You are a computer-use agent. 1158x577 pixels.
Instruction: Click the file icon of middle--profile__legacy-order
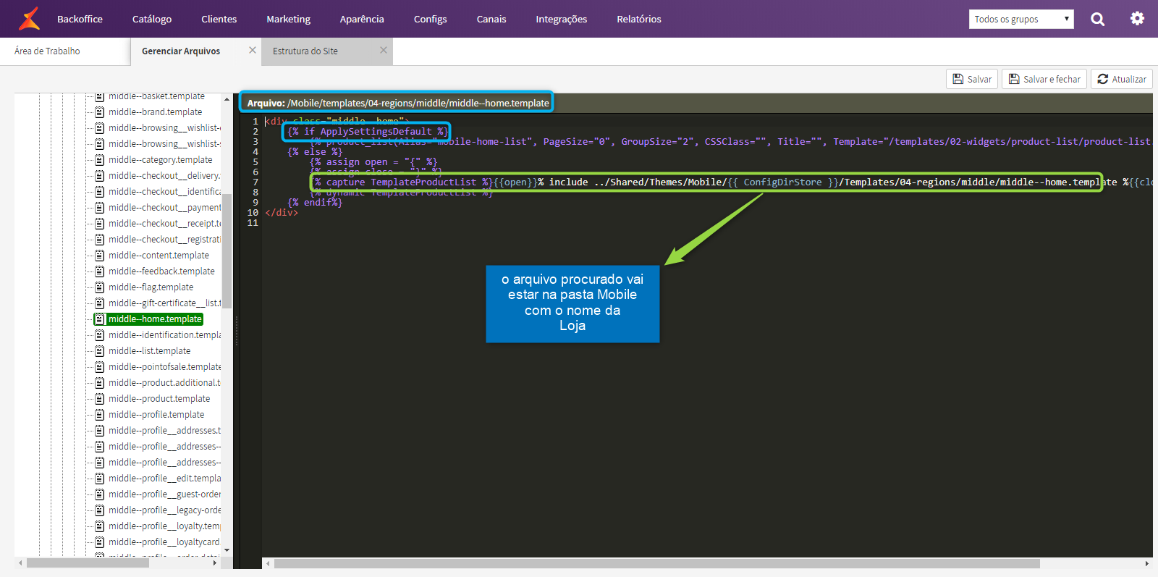click(100, 510)
